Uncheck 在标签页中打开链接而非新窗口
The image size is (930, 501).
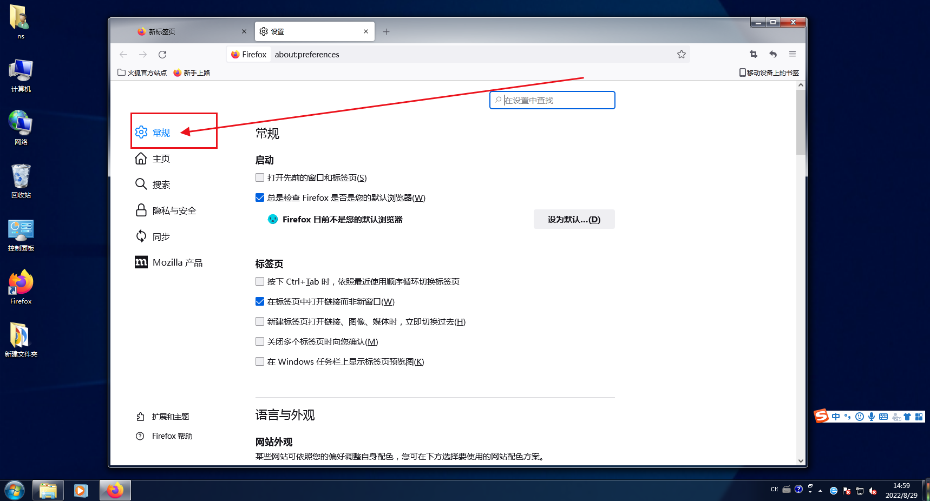pyautogui.click(x=260, y=301)
